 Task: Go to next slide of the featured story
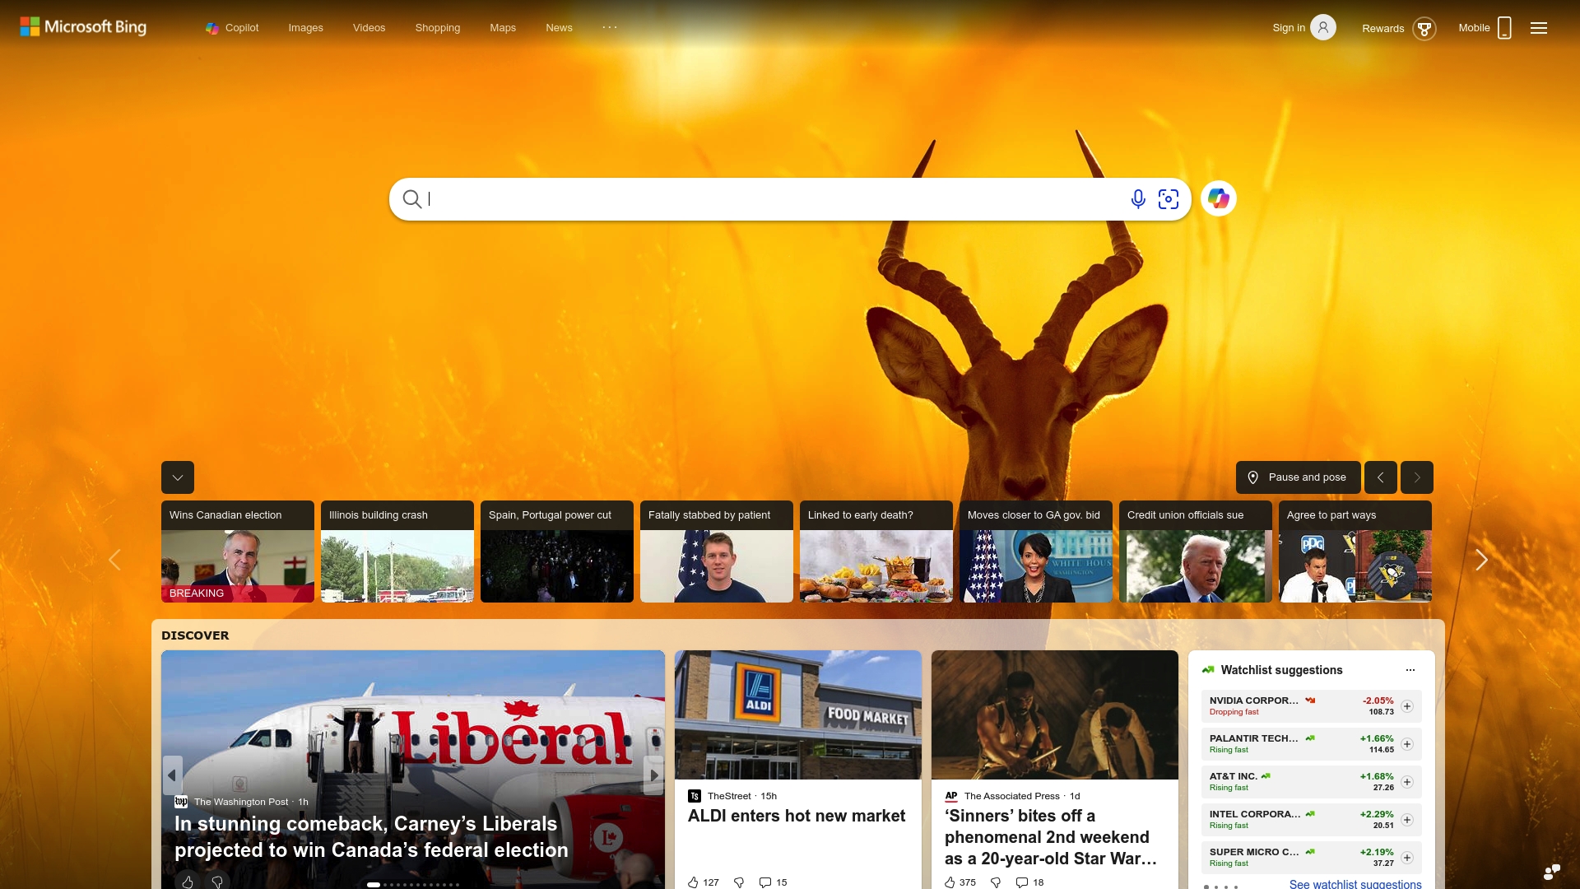tap(653, 775)
